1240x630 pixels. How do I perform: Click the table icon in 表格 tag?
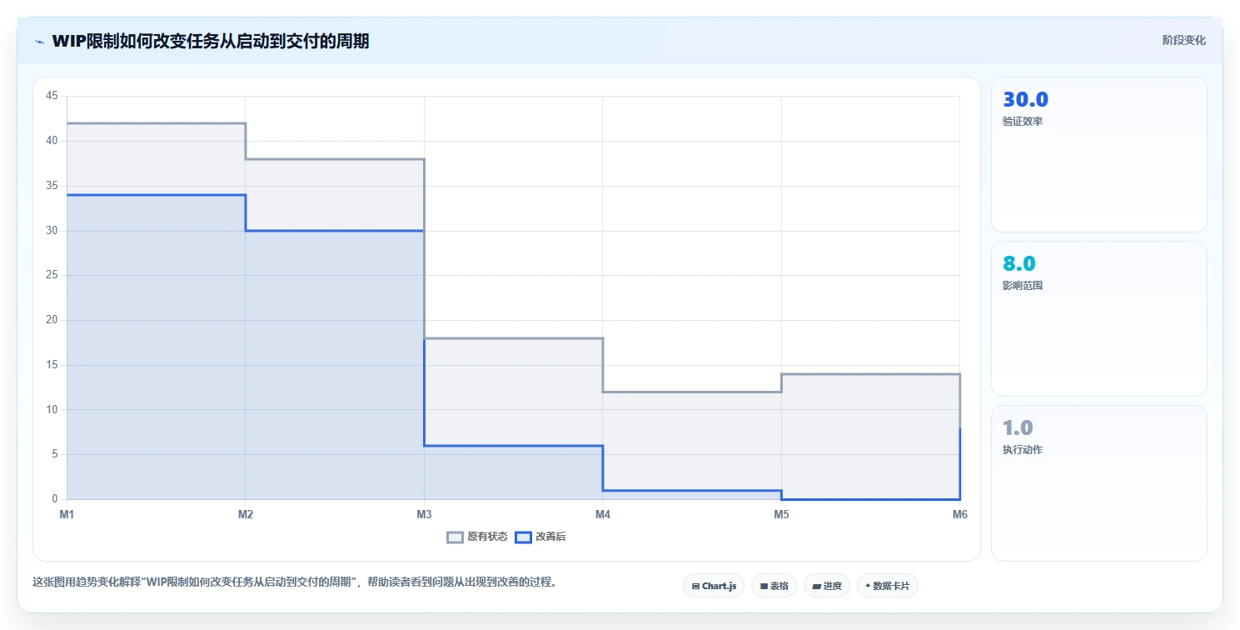764,587
